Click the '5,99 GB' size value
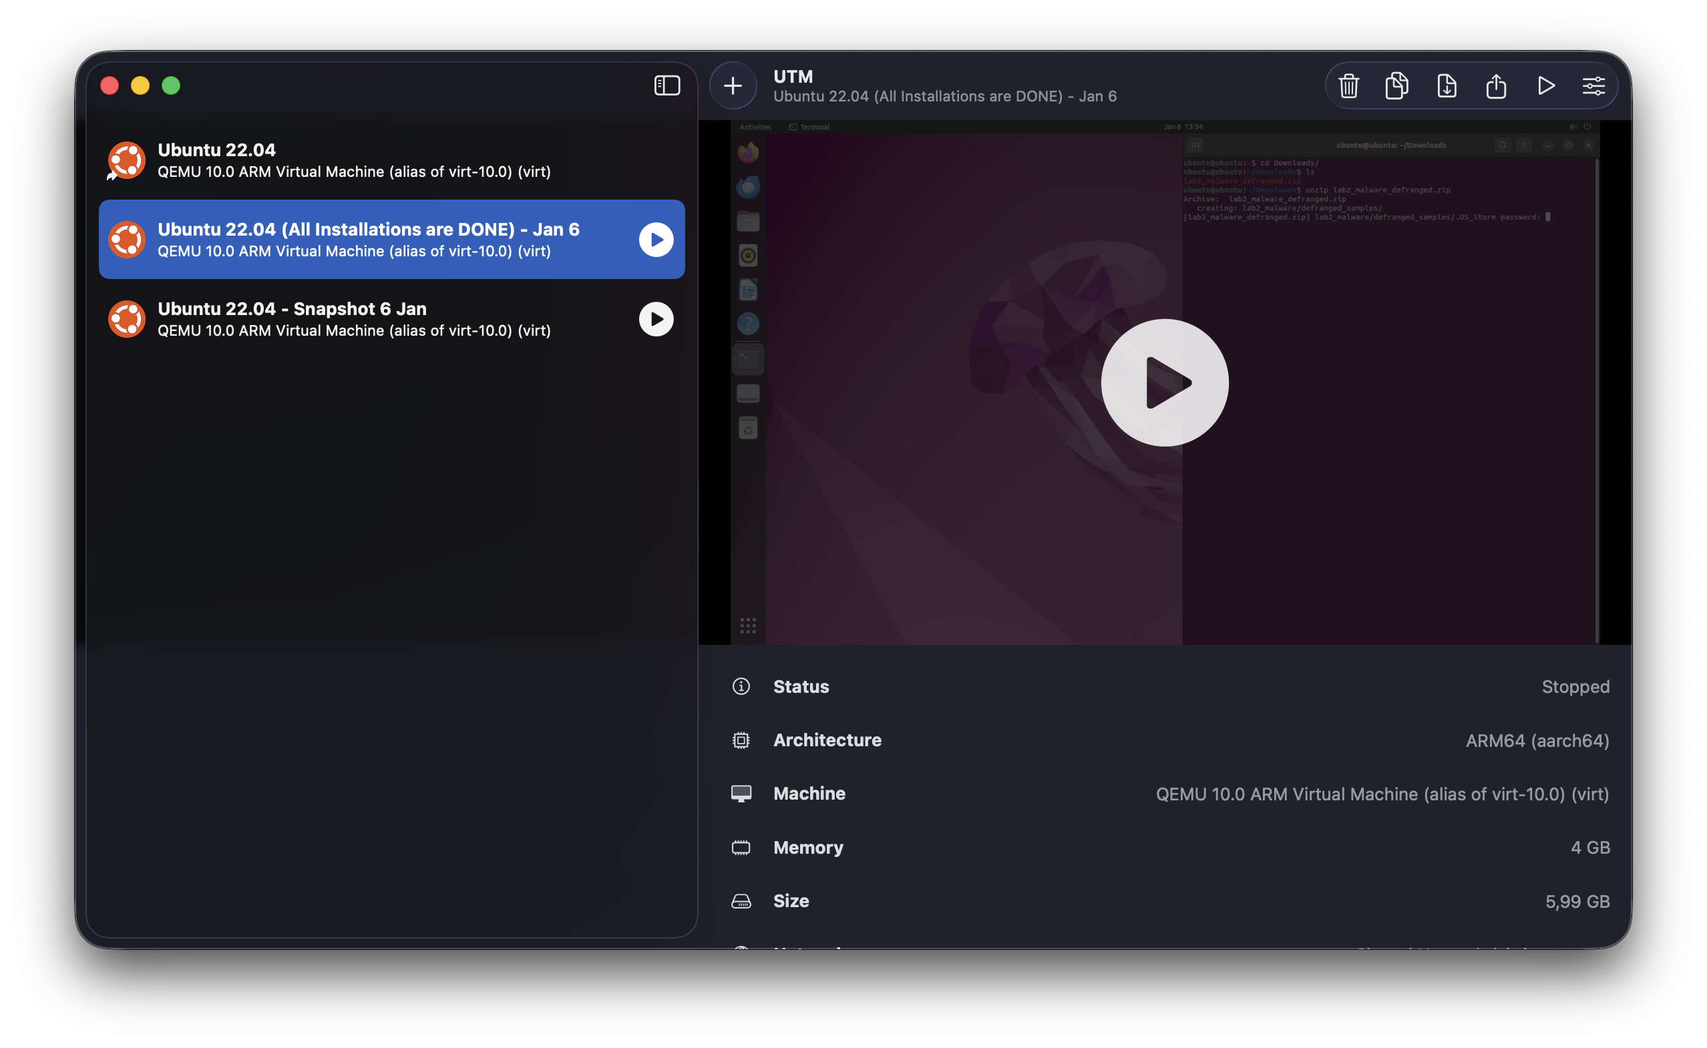 [1577, 901]
